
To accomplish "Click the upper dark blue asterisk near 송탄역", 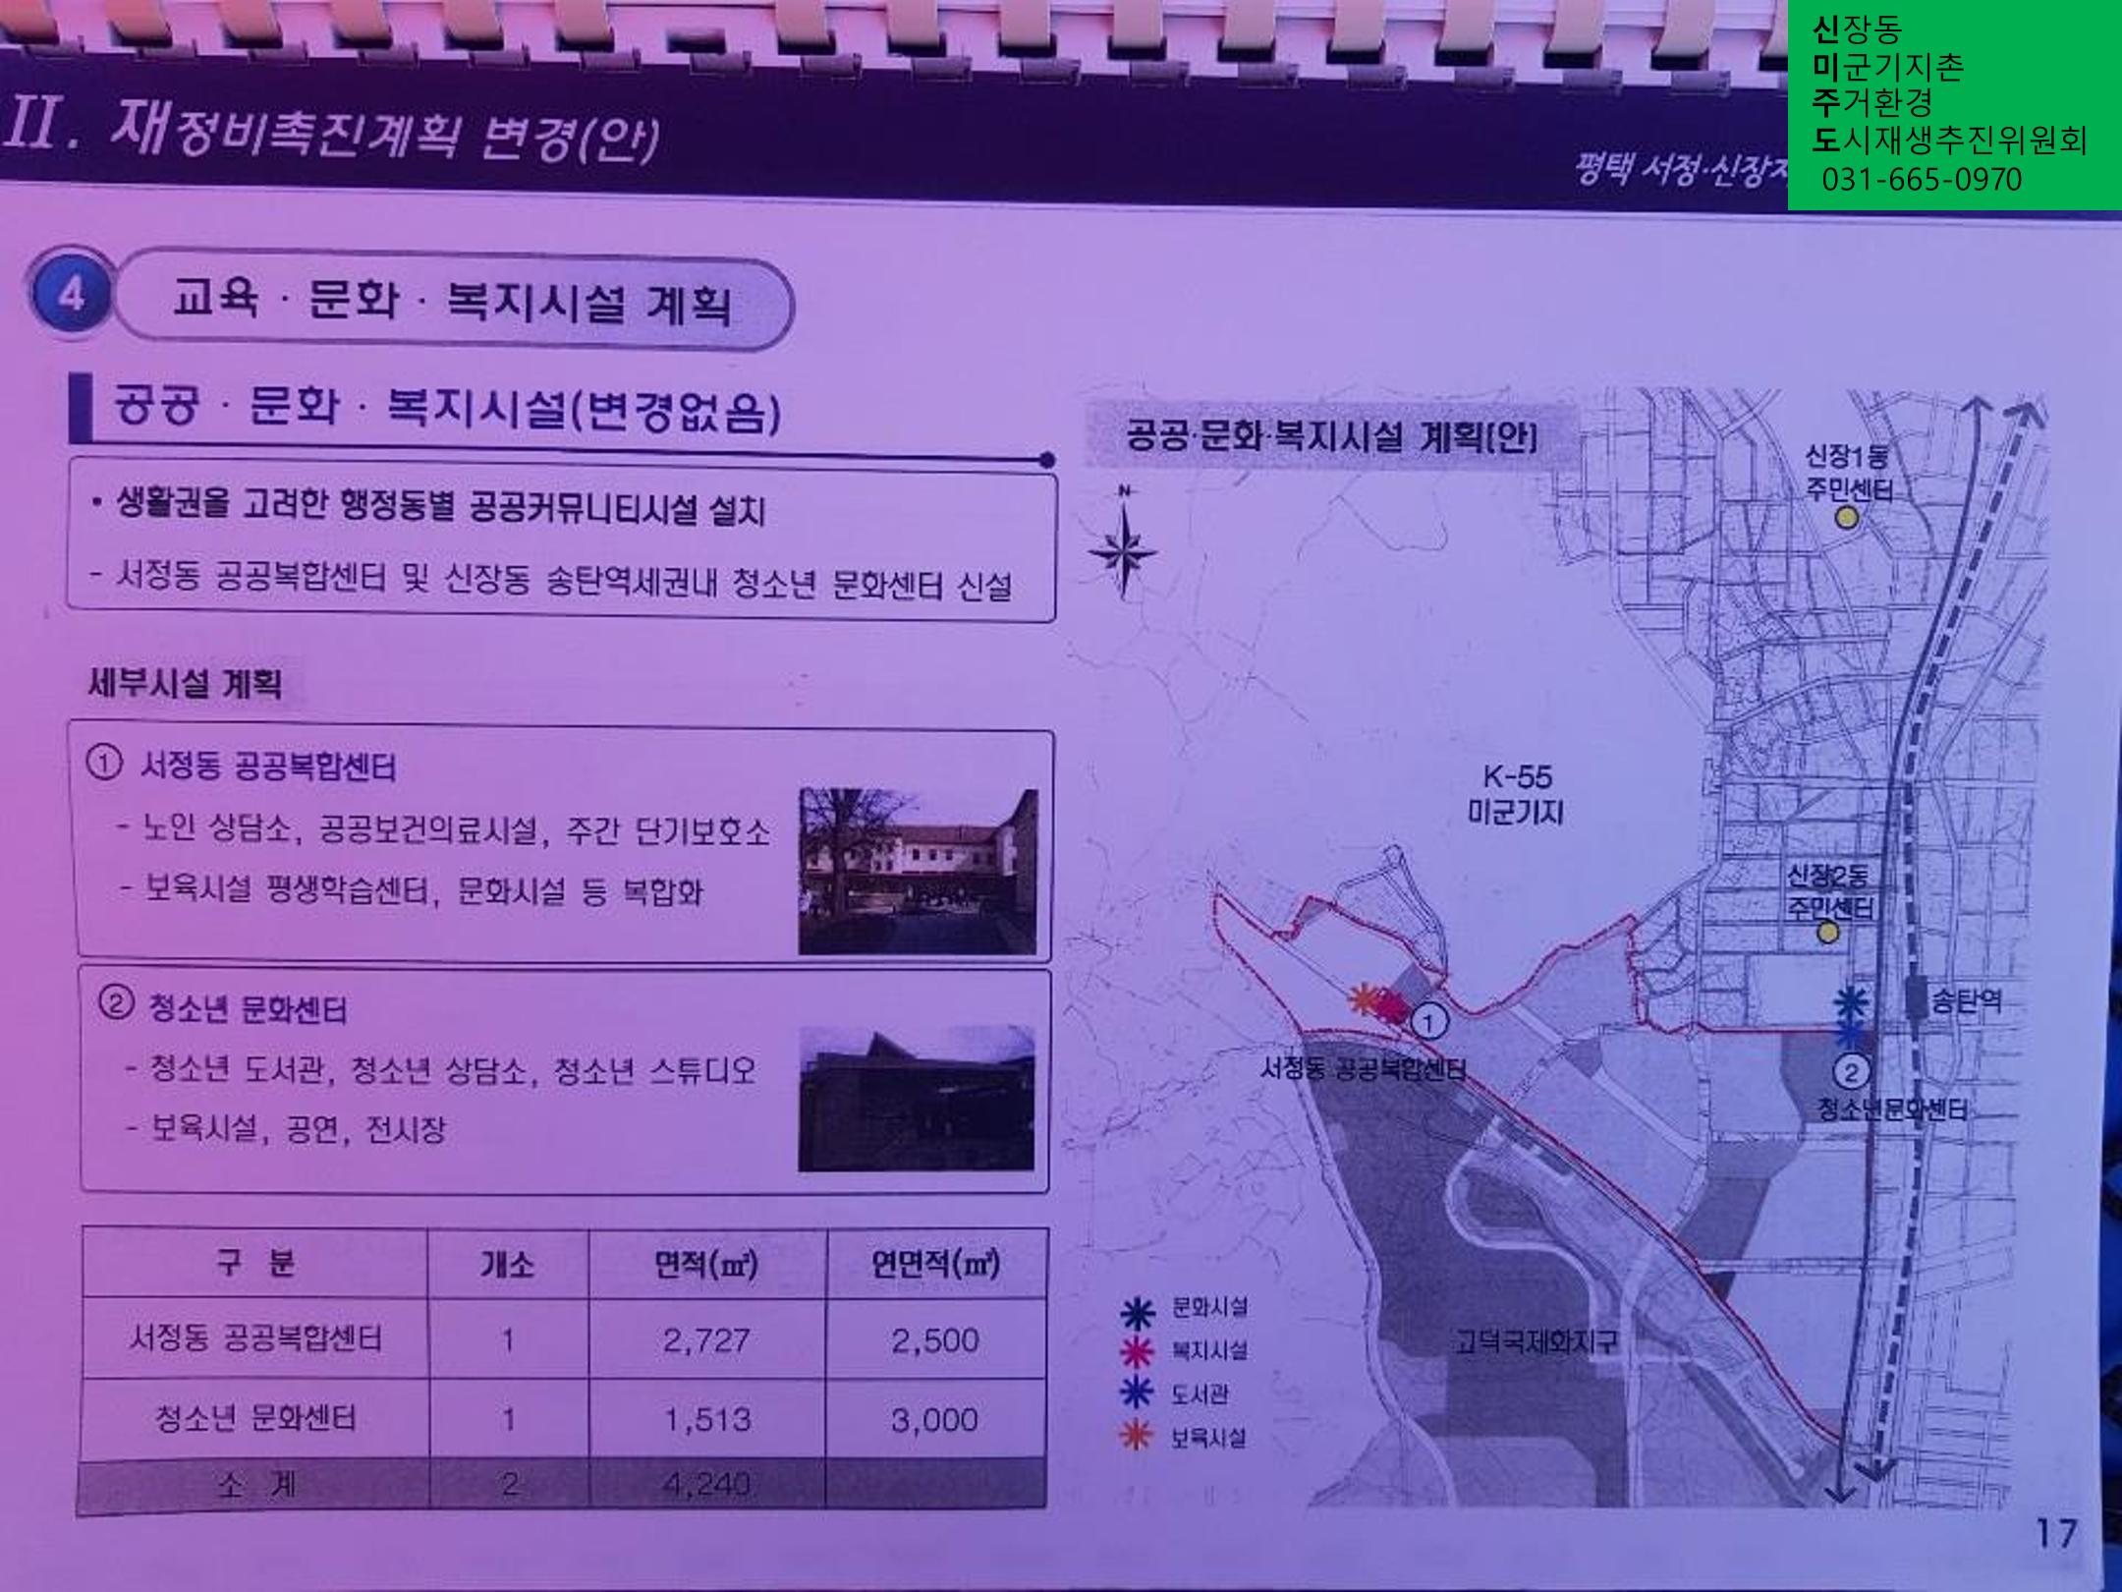I will click(1851, 1002).
